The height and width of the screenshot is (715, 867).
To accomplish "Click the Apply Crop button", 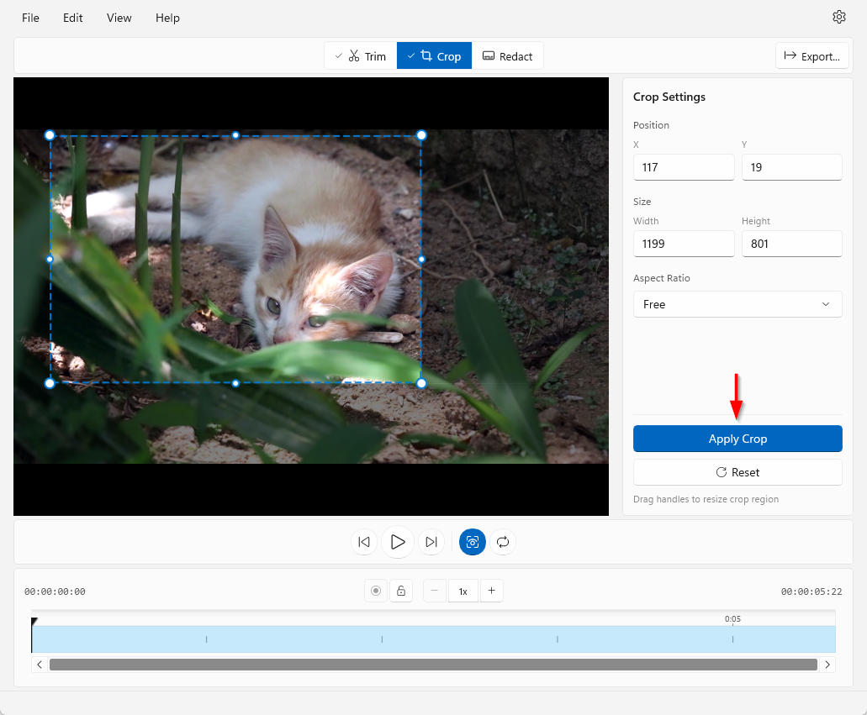I will coord(737,439).
